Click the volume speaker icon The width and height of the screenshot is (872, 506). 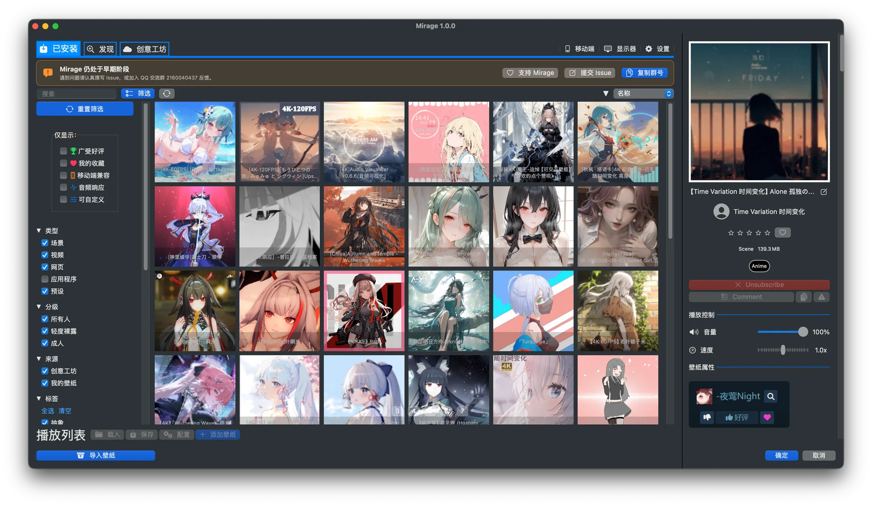[x=694, y=332]
